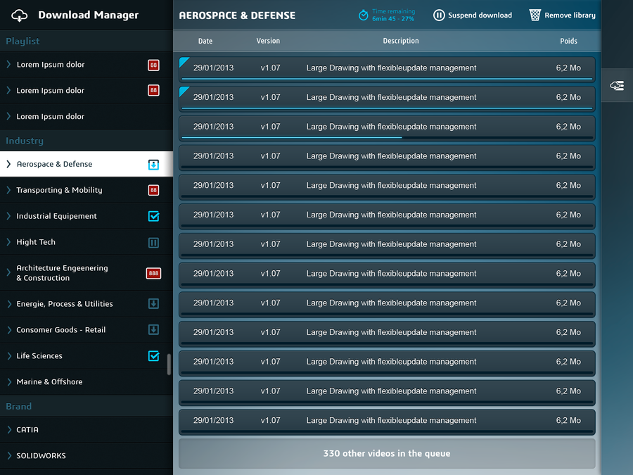Image resolution: width=633 pixels, height=475 pixels.
Task: Click the Suspend download pause icon
Action: click(439, 15)
